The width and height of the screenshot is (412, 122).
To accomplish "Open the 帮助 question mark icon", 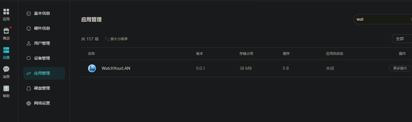I will (6, 88).
